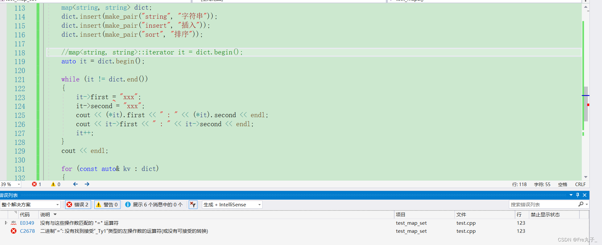Image resolution: width=602 pixels, height=245 pixels.
Task: Close the error list panel
Action: pyautogui.click(x=585, y=195)
